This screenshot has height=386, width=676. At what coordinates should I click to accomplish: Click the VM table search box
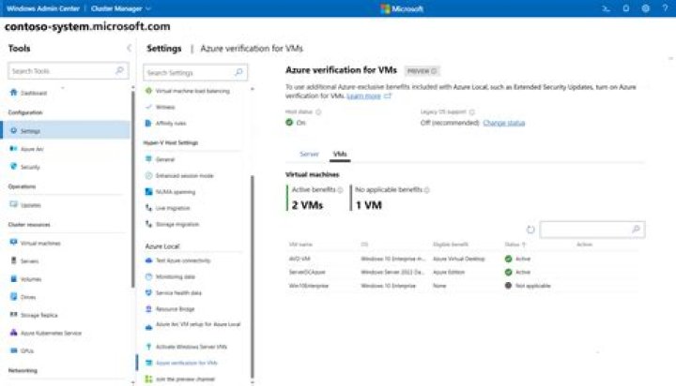click(x=592, y=230)
